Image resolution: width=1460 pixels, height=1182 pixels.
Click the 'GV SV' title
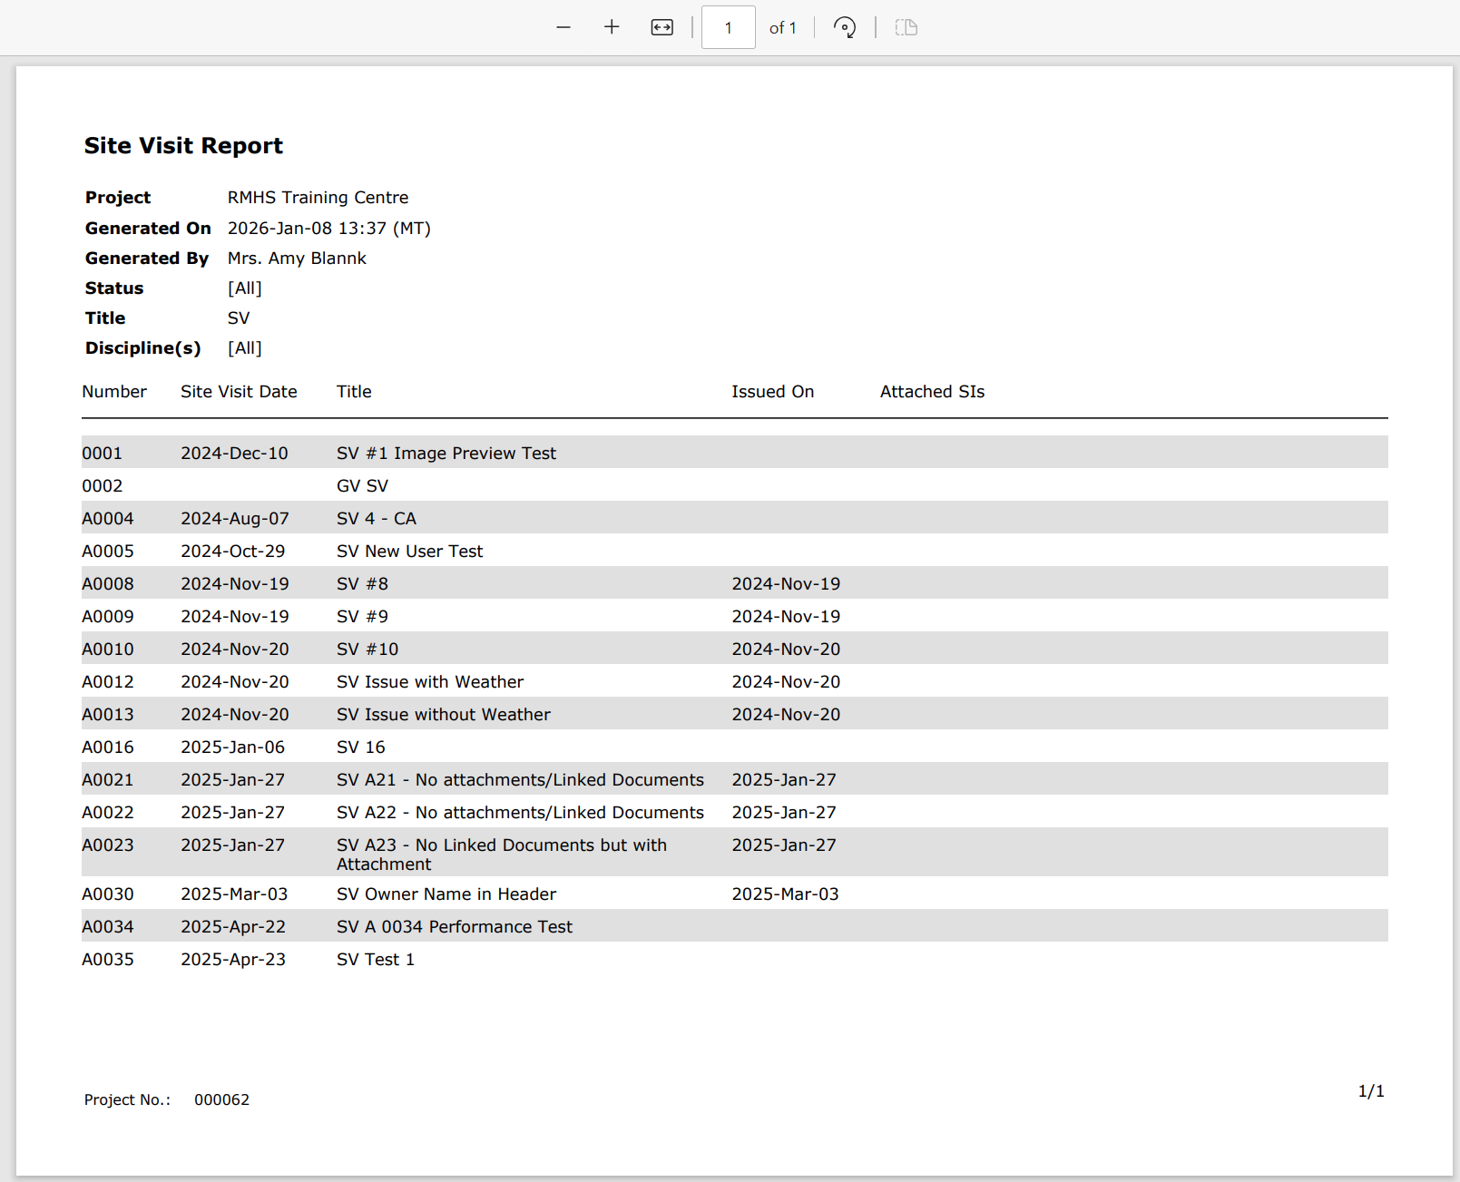tap(362, 486)
